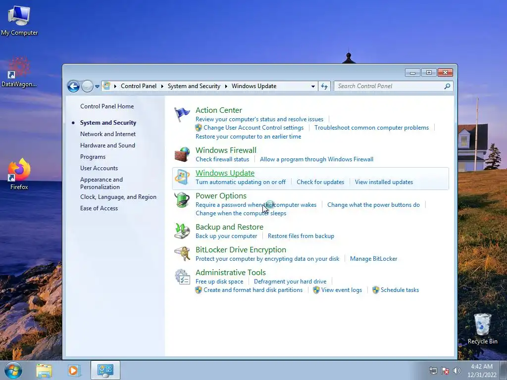Click Check for updates
The width and height of the screenshot is (507, 380).
320,182
